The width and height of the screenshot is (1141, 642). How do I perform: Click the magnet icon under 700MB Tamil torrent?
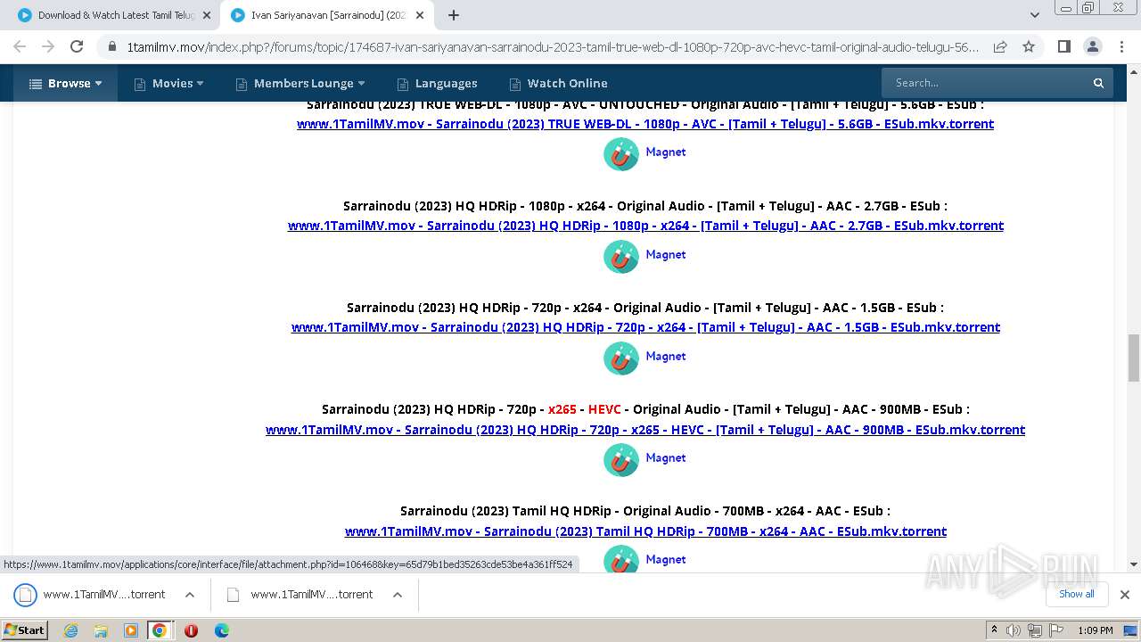click(x=621, y=559)
